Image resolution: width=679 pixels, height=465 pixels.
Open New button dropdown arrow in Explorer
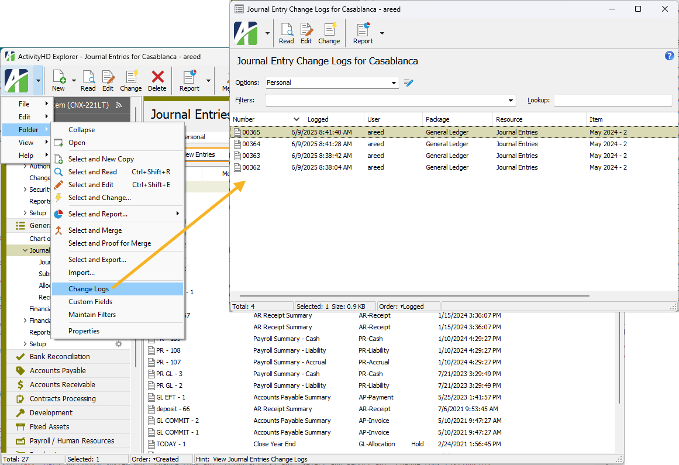[74, 81]
